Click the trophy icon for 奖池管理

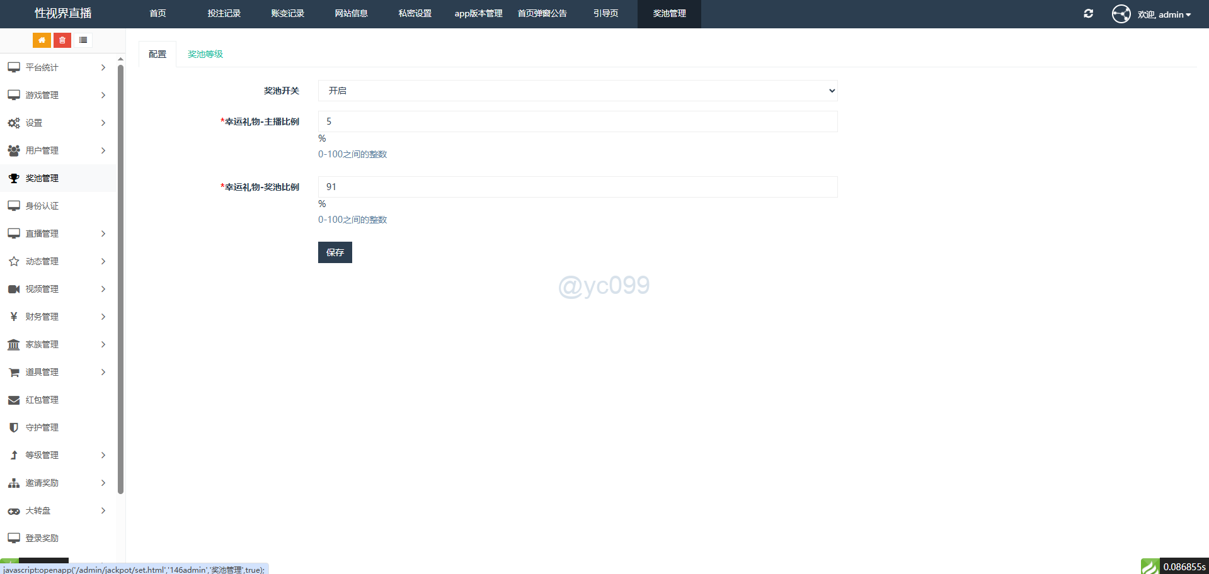point(14,178)
